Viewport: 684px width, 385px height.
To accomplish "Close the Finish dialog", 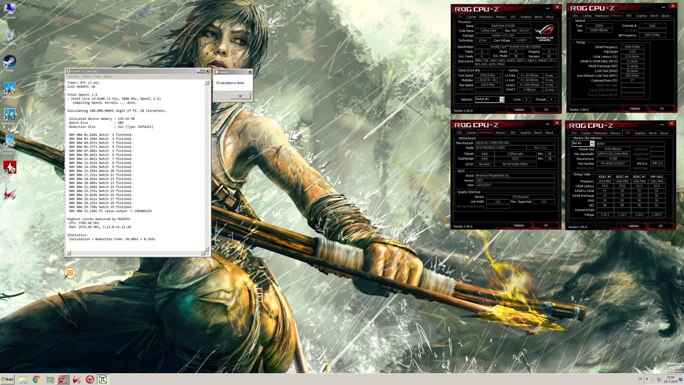I will 250,72.
